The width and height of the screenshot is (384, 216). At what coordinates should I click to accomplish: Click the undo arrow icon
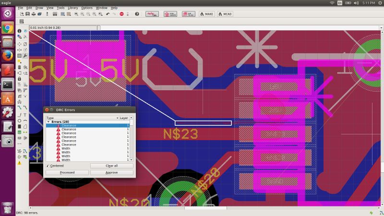pos(108,14)
